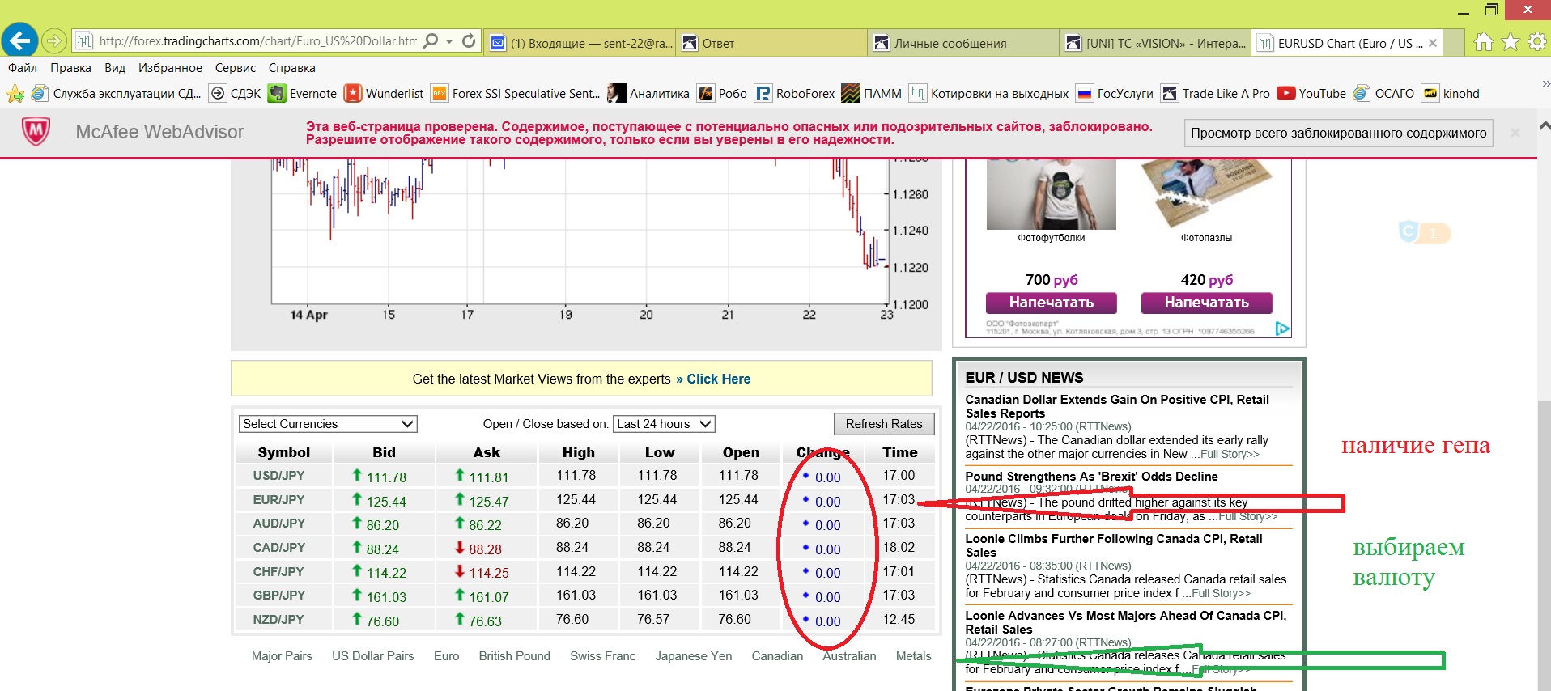
Task: Open the search magnifier in the address bar
Action: click(431, 40)
